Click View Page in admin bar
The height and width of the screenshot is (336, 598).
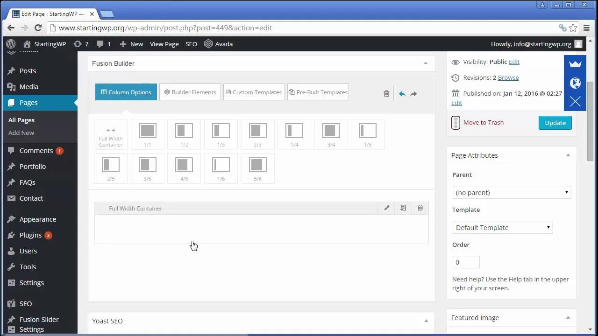tap(164, 44)
